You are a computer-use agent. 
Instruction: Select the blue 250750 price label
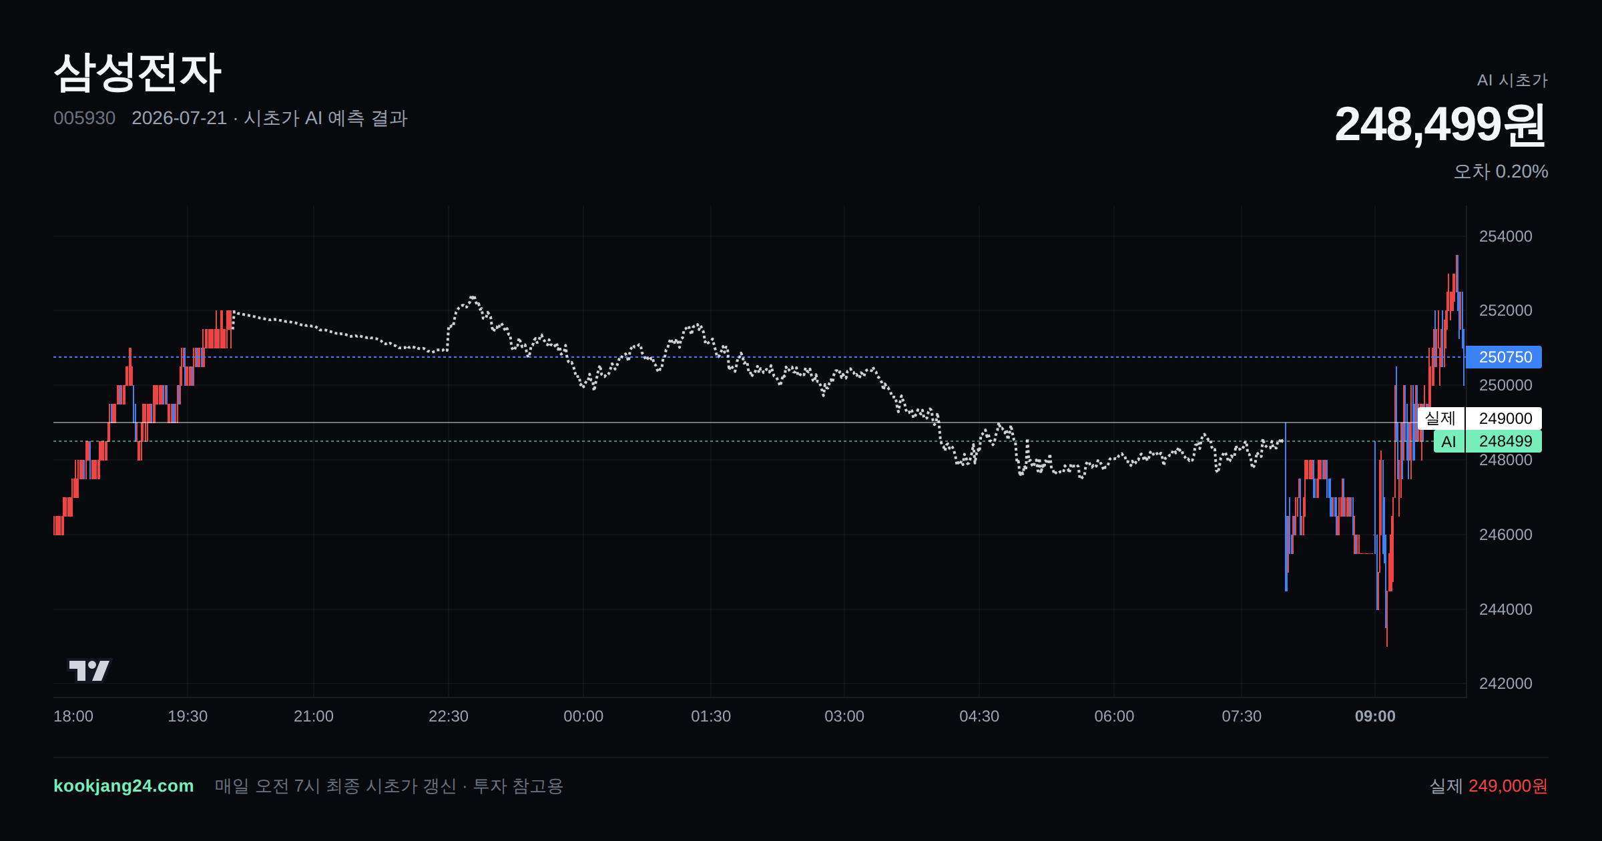pyautogui.click(x=1504, y=357)
